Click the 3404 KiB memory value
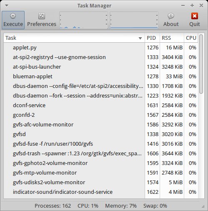208x211 pixels. [172, 57]
